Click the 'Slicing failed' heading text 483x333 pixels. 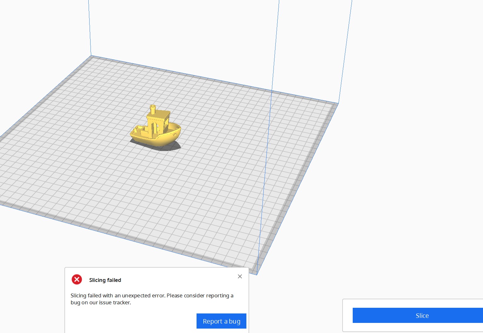pyautogui.click(x=105, y=280)
